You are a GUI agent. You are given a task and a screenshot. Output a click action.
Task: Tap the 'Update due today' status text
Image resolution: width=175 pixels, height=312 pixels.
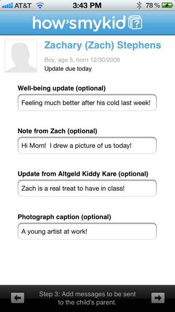68,69
